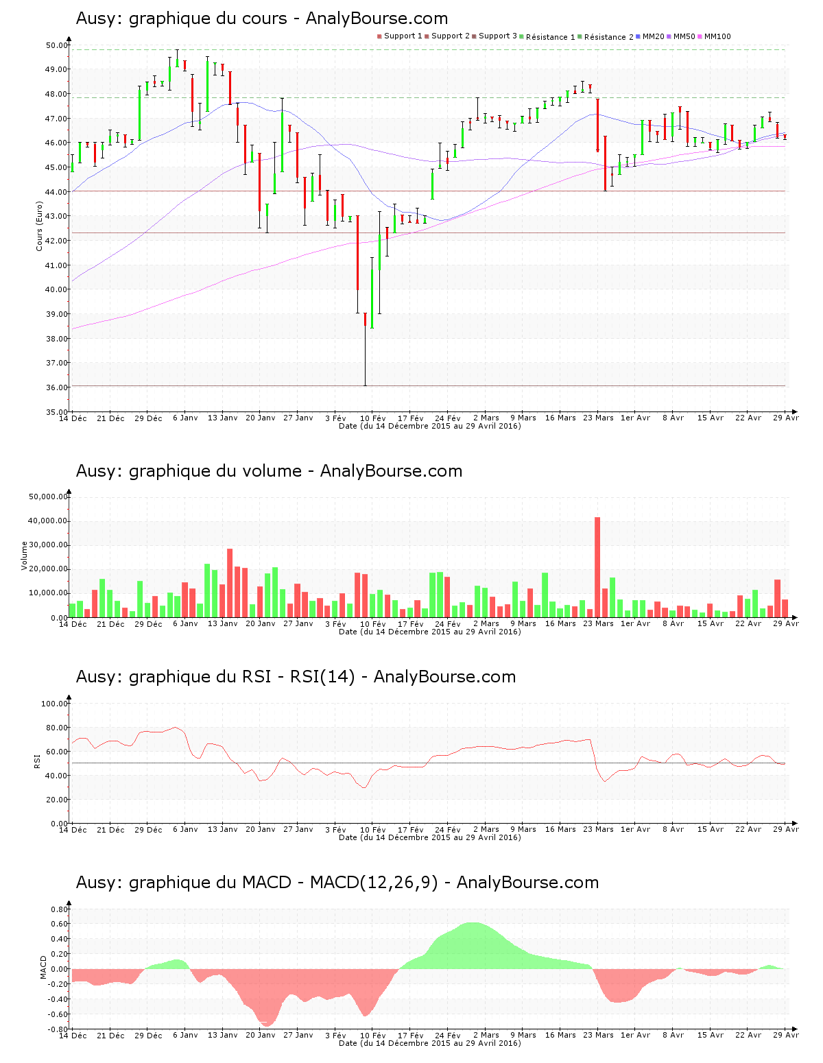Click the 40,000.00 value on volume axis
The height and width of the screenshot is (1063, 823).
tap(47, 521)
